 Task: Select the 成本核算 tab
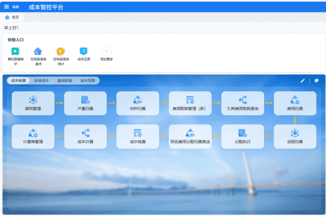tap(18, 80)
